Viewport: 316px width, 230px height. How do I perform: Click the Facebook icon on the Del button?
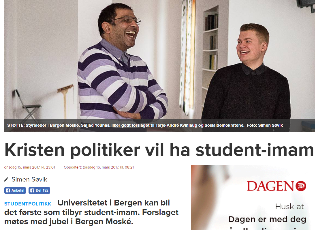tap(32, 190)
